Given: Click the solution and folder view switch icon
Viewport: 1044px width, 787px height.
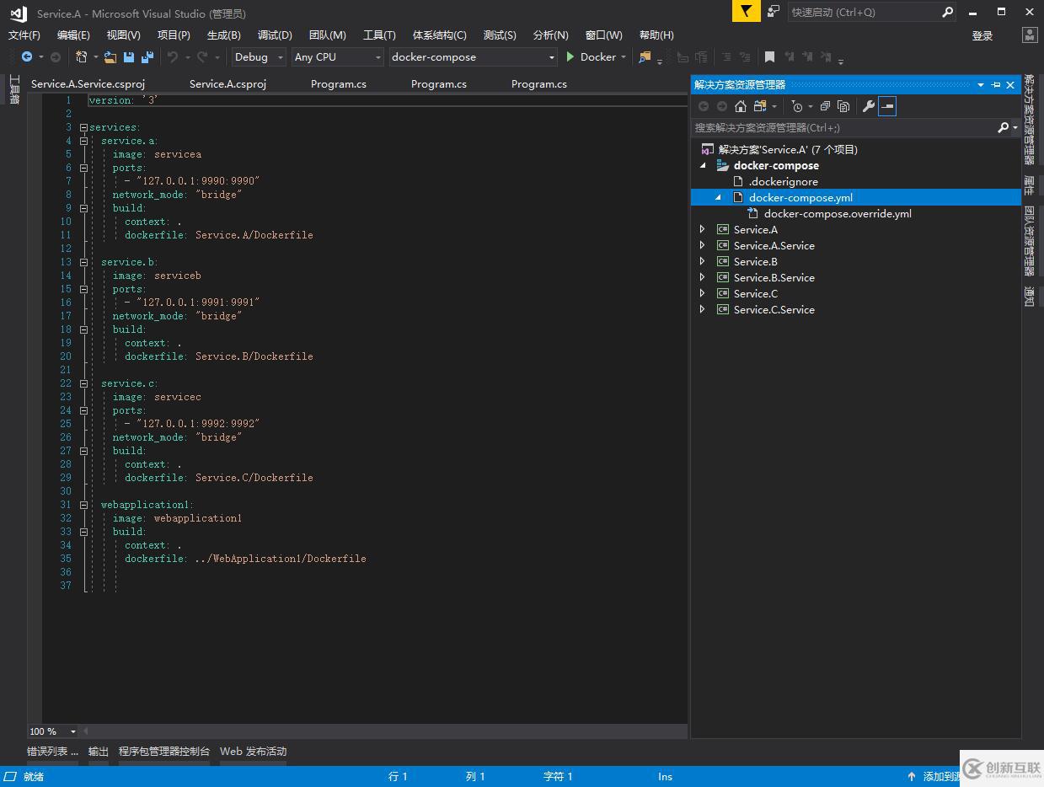Looking at the screenshot, I should (x=760, y=106).
